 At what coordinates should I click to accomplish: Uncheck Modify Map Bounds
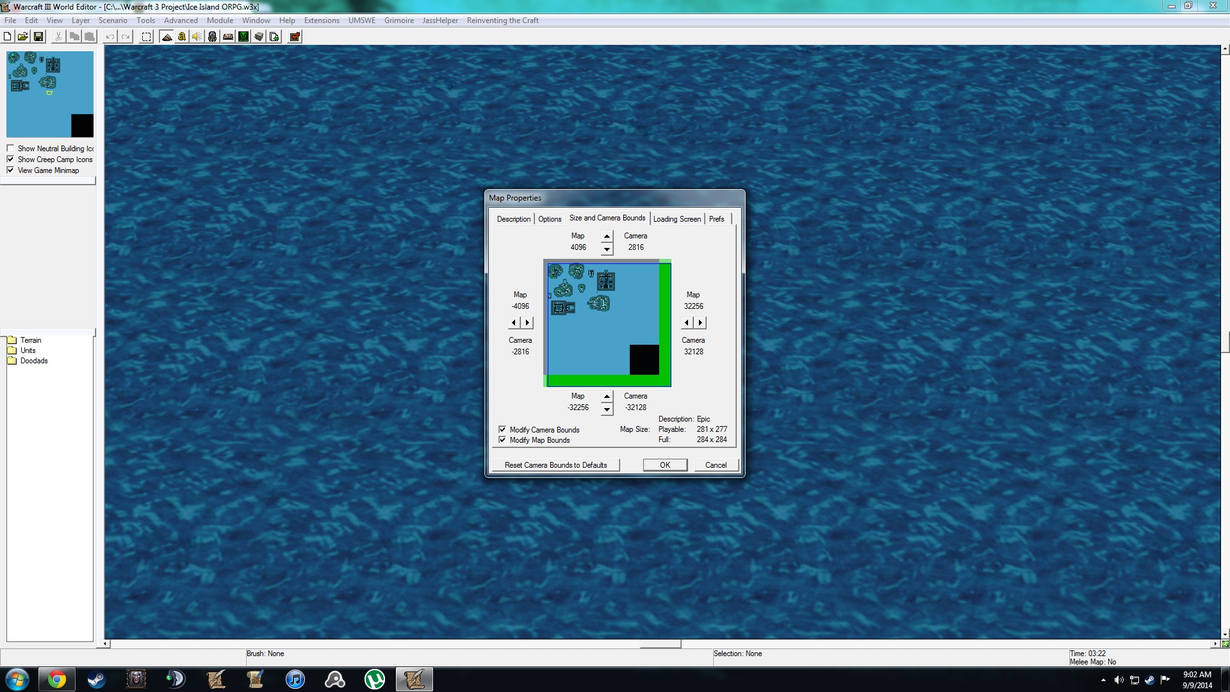point(502,440)
